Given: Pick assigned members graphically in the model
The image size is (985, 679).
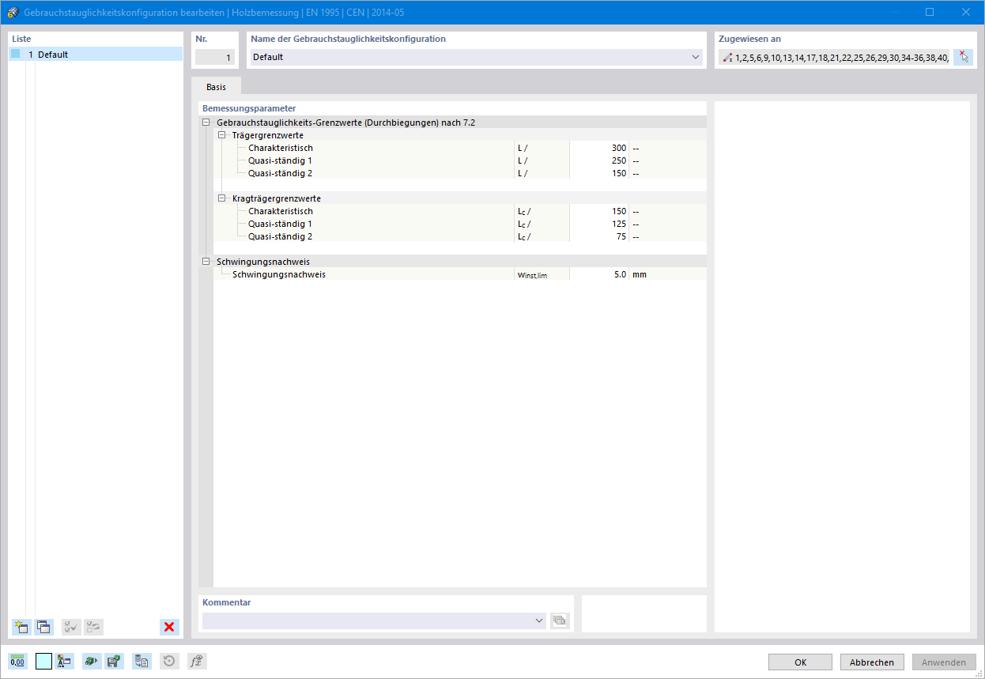Looking at the screenshot, I should [x=963, y=56].
